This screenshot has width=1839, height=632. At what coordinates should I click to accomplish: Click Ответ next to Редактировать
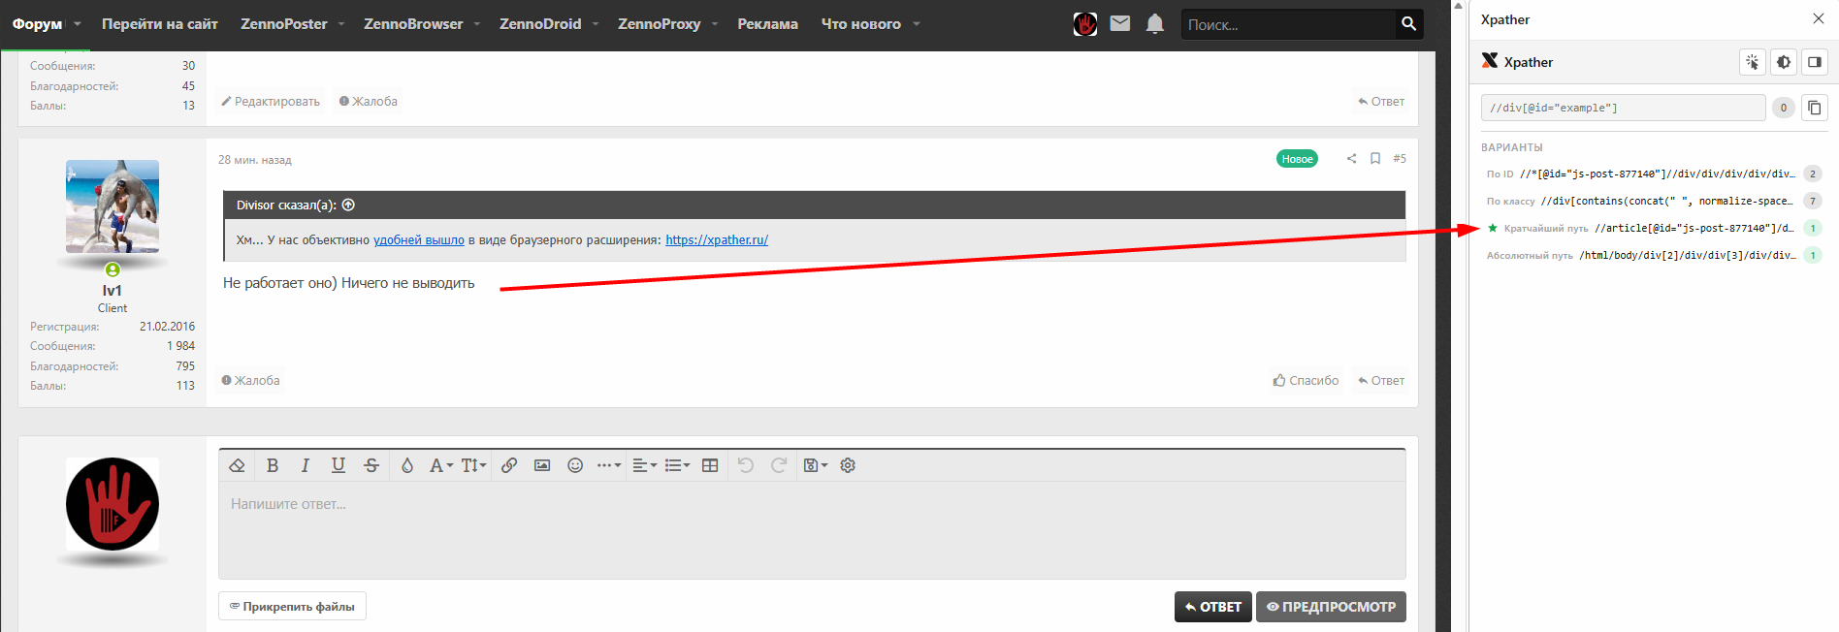(1381, 101)
